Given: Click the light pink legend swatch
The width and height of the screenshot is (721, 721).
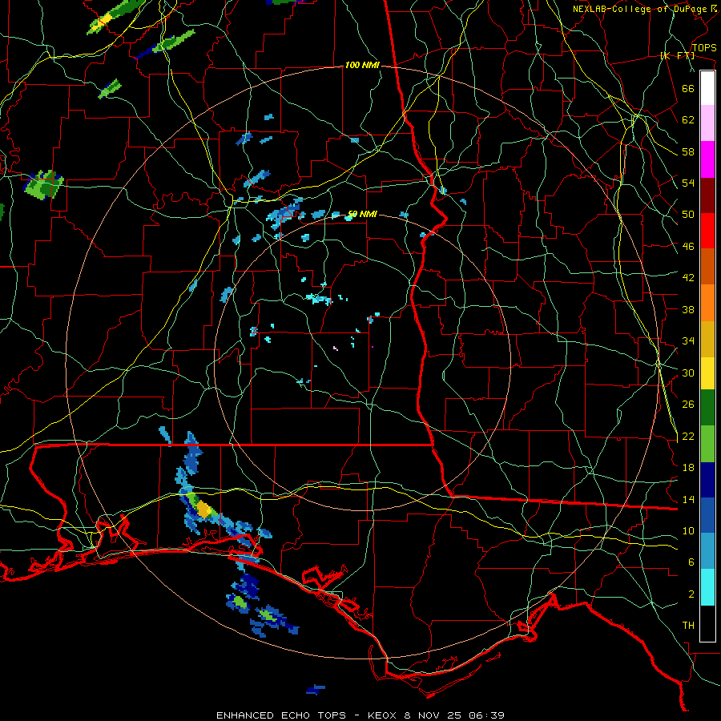Looking at the screenshot, I should [707, 123].
